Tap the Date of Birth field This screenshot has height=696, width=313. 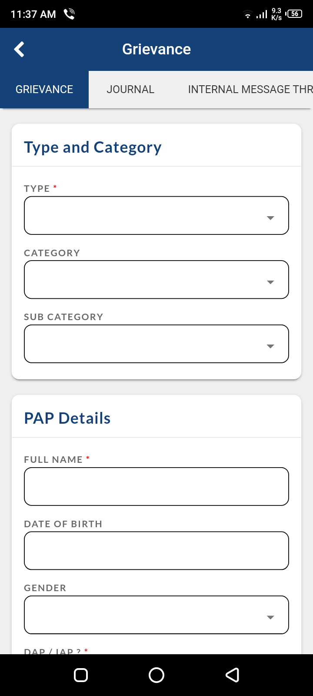[x=156, y=551]
